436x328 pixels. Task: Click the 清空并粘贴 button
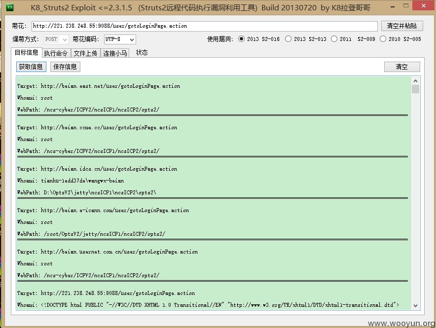(x=402, y=26)
